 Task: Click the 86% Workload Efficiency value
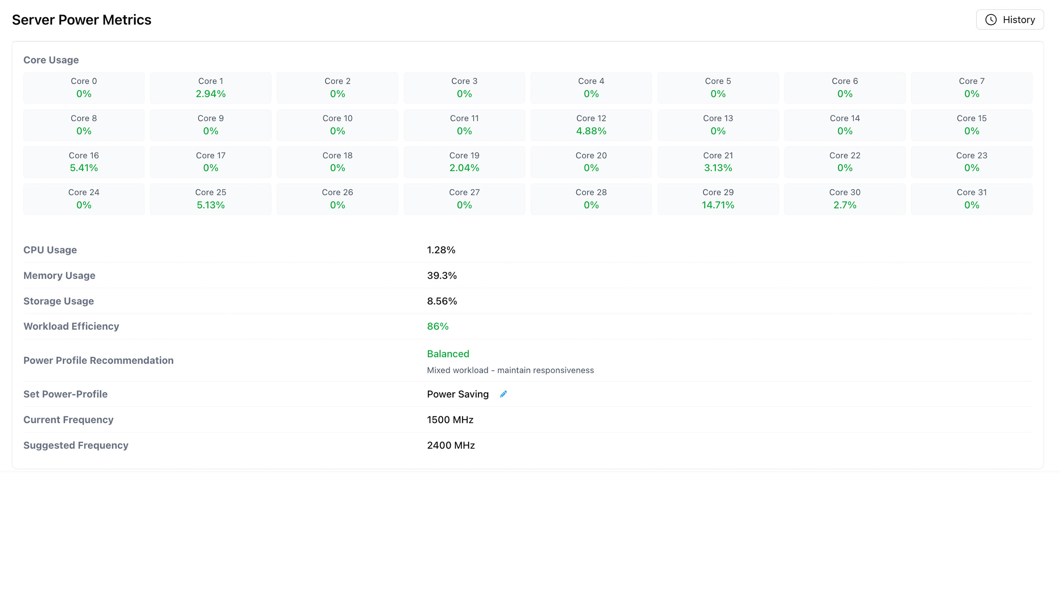click(x=438, y=326)
